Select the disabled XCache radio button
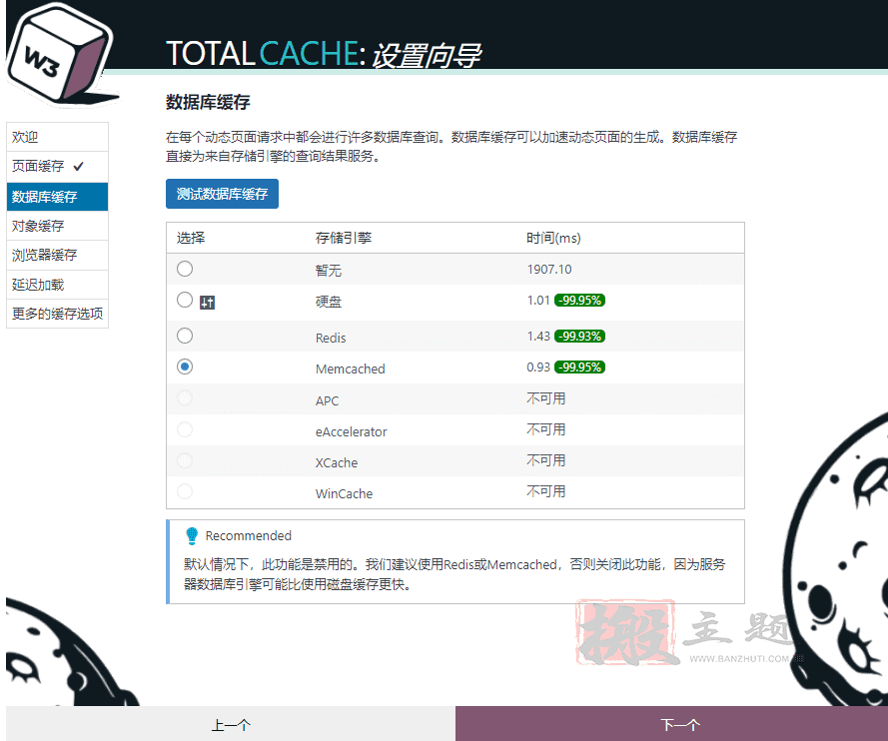 click(185, 460)
